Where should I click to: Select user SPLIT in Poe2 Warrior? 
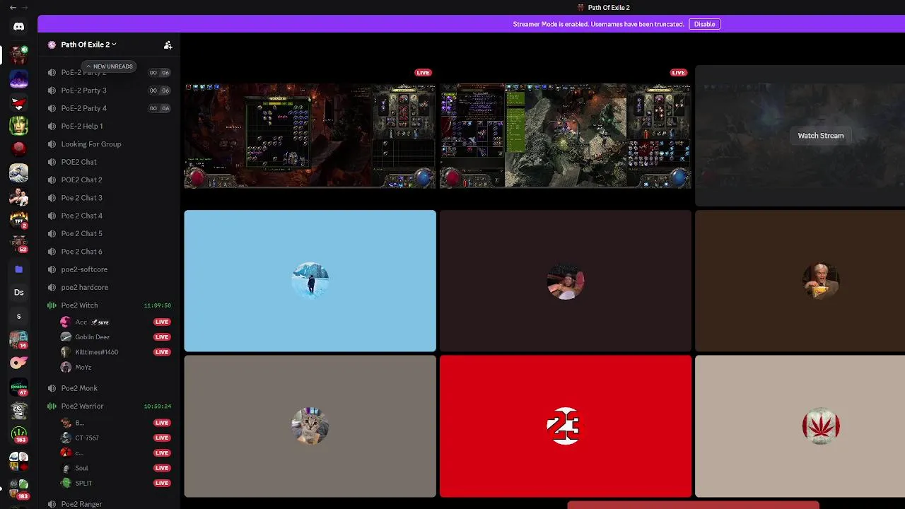pyautogui.click(x=117, y=483)
